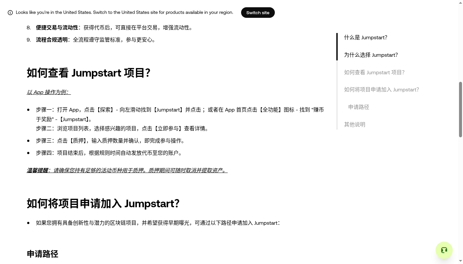Image resolution: width=463 pixels, height=264 pixels.
Task: Click the 如果您拥有具备创新性 bullet text
Action: point(158,223)
